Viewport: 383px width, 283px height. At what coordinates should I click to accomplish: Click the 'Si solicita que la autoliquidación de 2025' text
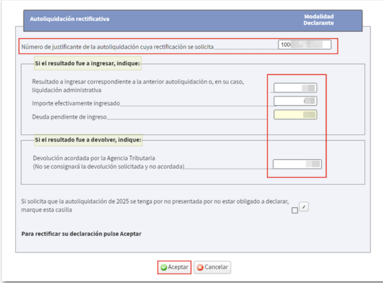point(155,205)
